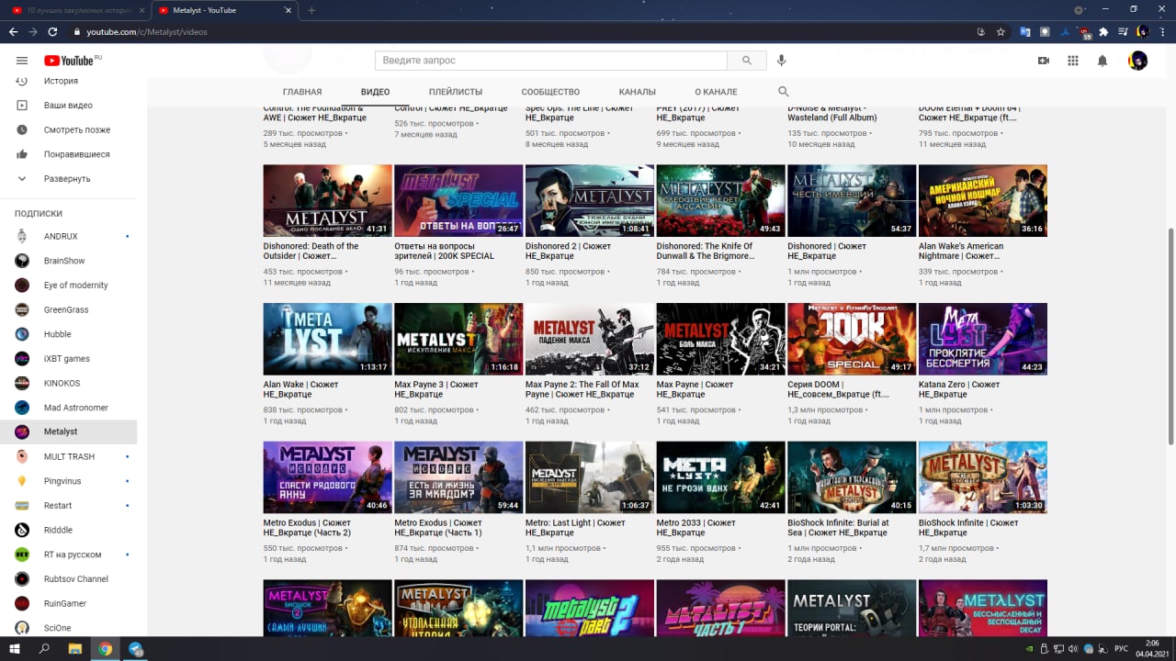Activate voice search microphone
The width and height of the screenshot is (1176, 661).
781,61
